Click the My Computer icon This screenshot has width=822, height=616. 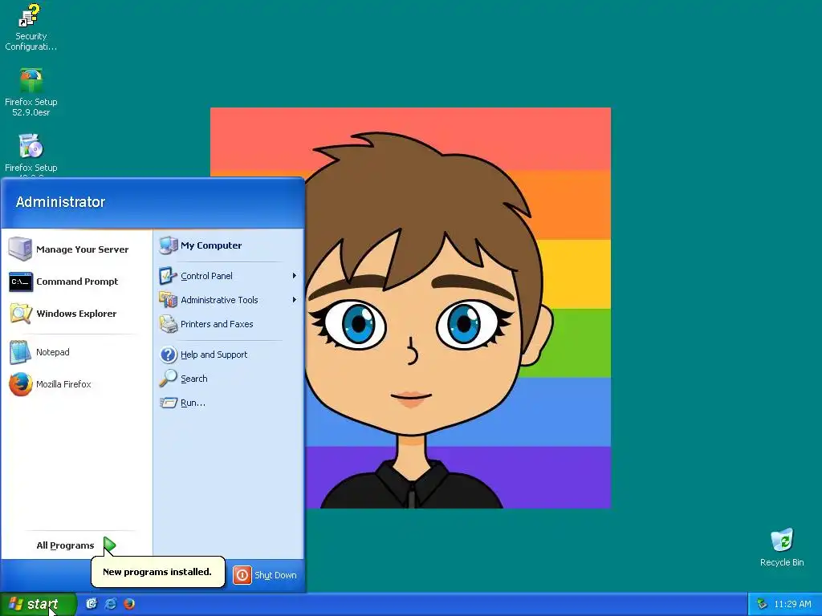coord(169,245)
